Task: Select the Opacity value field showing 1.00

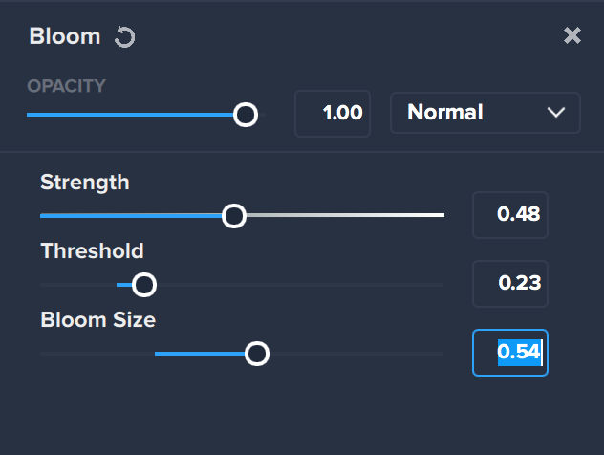Action: 333,114
